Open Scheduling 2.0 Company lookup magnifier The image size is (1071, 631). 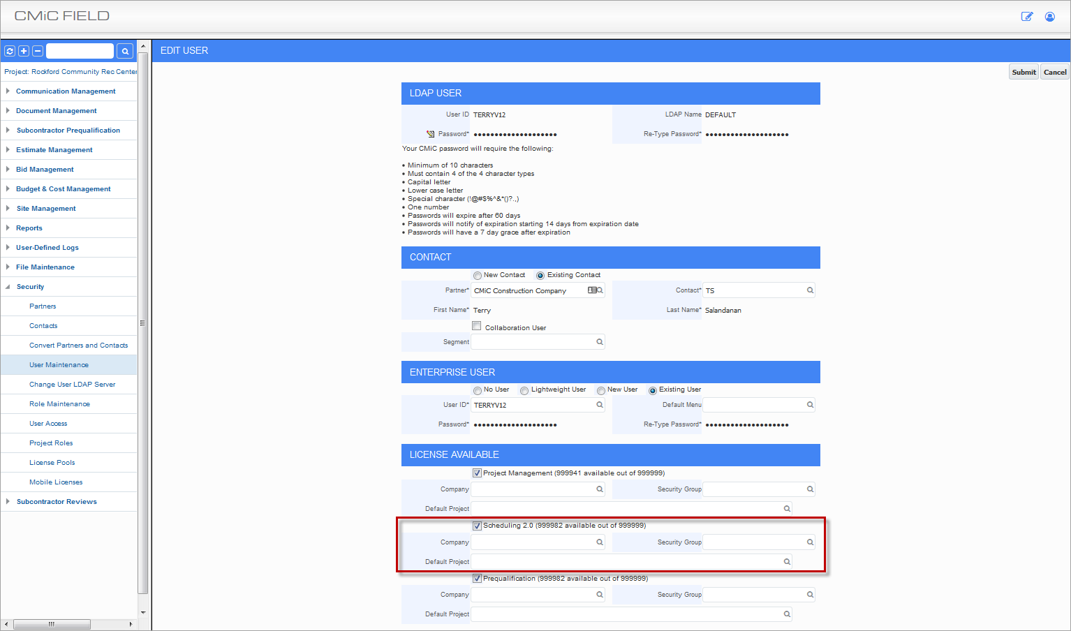point(599,542)
